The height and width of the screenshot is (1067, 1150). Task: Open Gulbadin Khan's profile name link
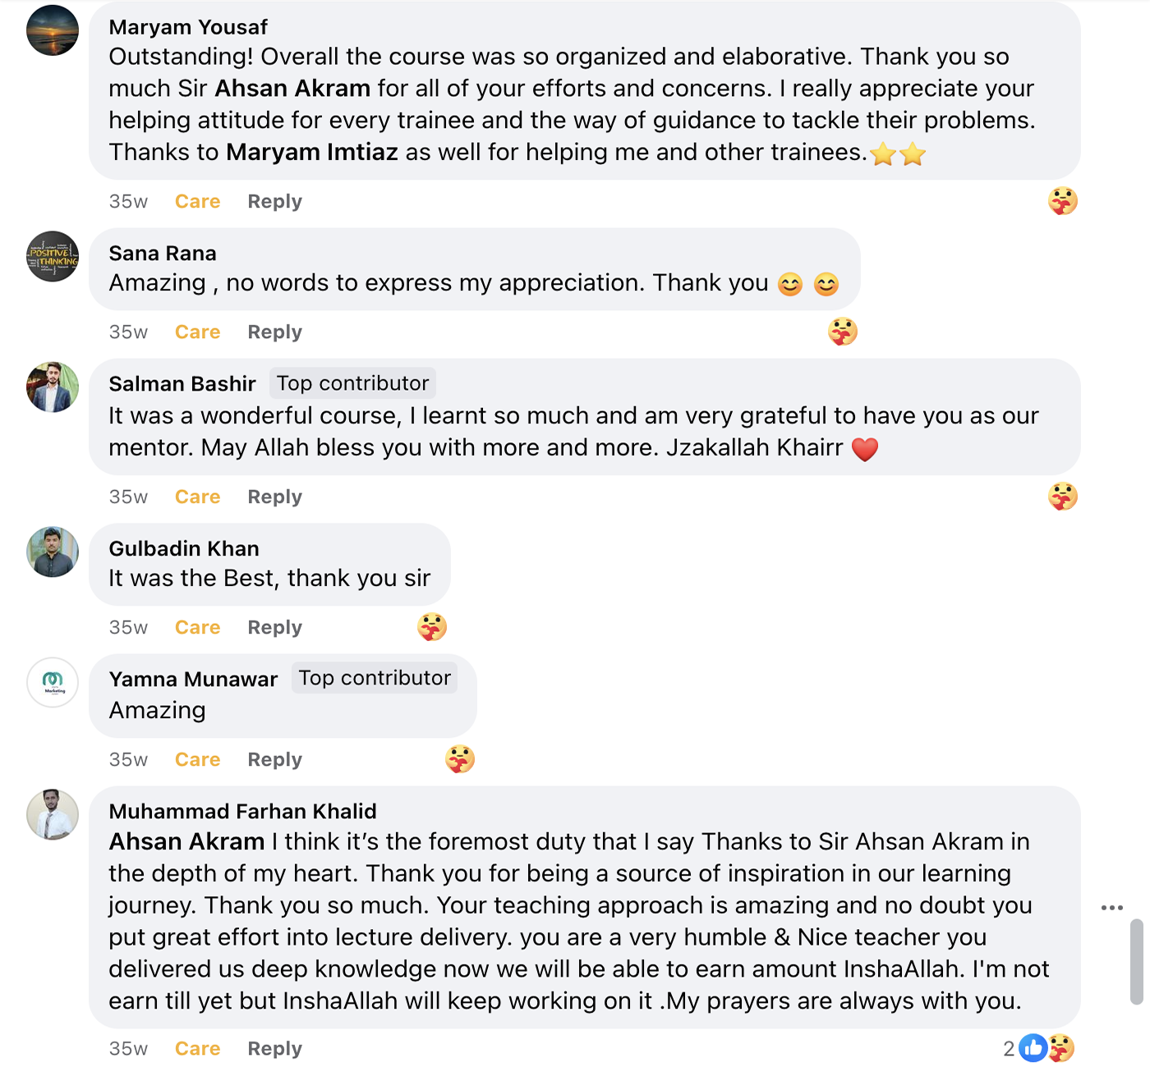pos(184,548)
